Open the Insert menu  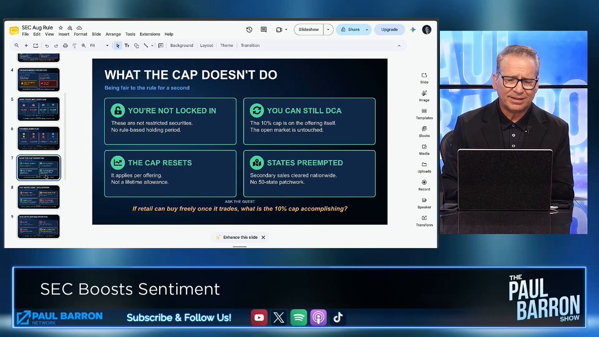pyautogui.click(x=64, y=34)
